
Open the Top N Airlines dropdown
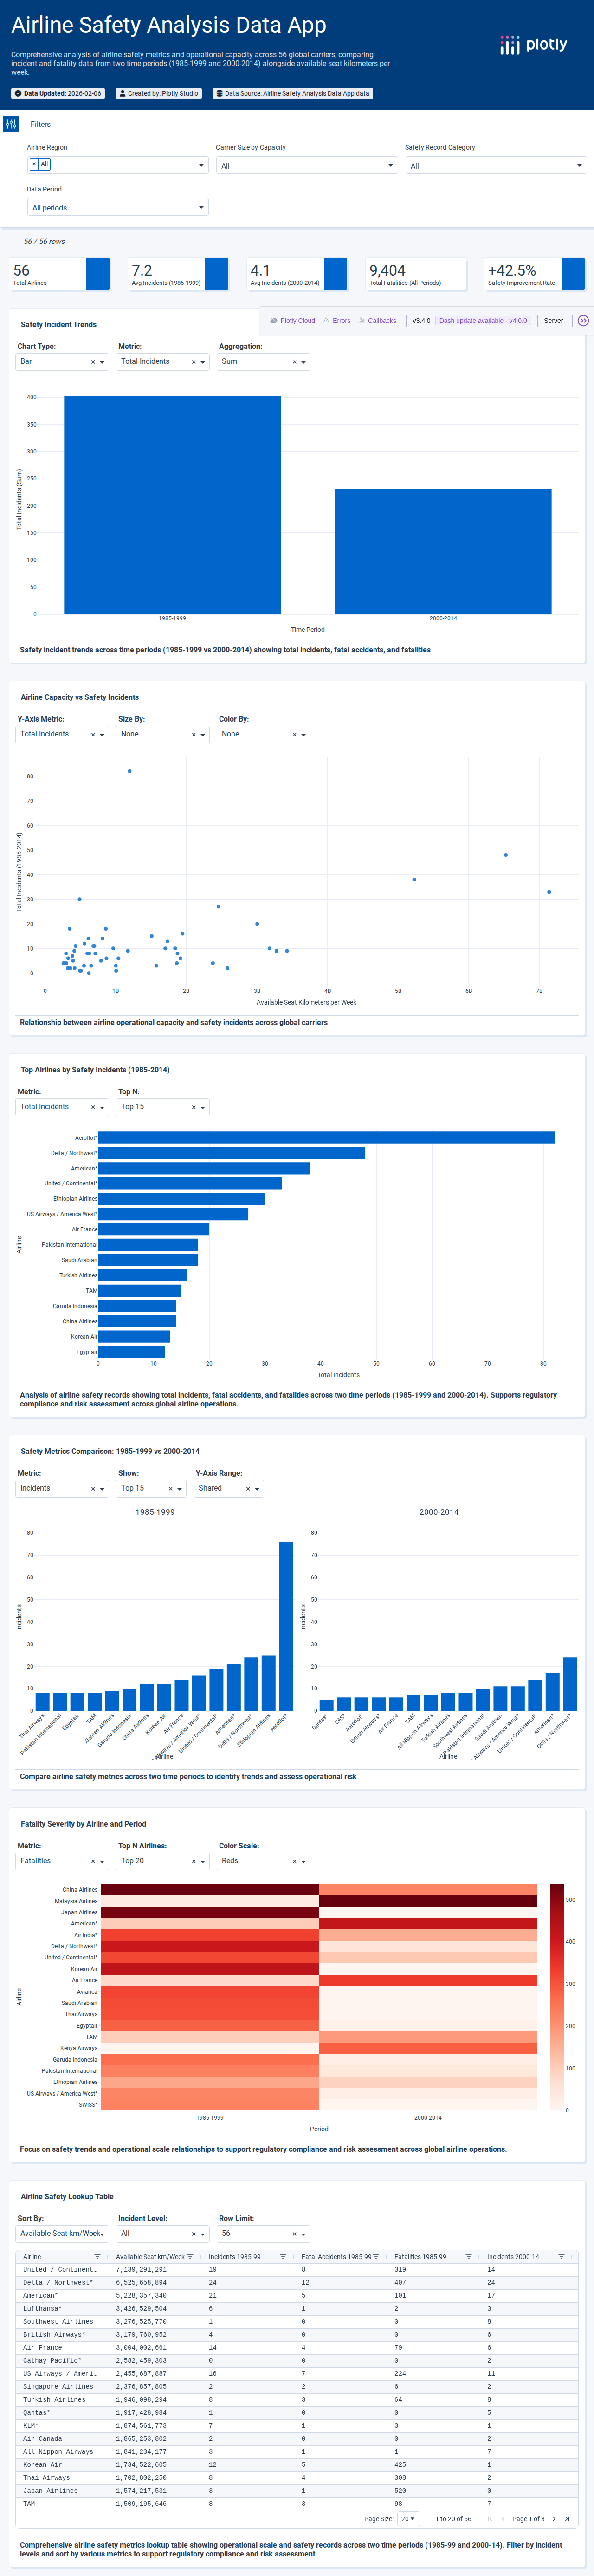click(x=164, y=1862)
